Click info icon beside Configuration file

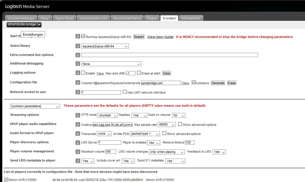coord(78,82)
